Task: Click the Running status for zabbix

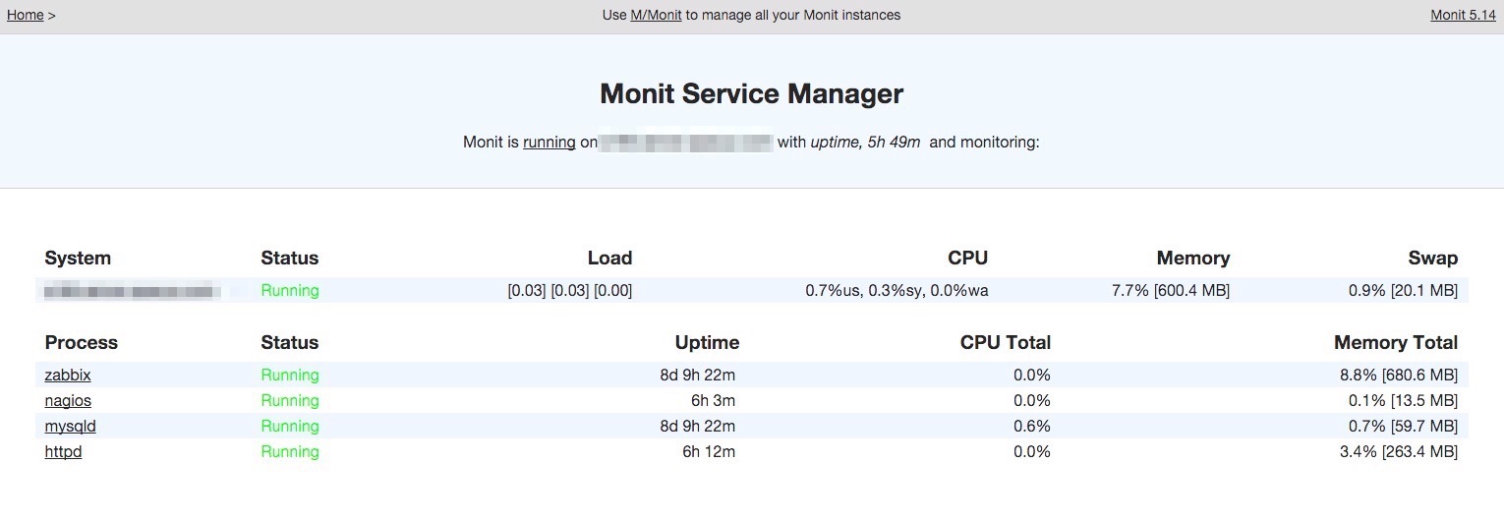Action: click(x=290, y=376)
